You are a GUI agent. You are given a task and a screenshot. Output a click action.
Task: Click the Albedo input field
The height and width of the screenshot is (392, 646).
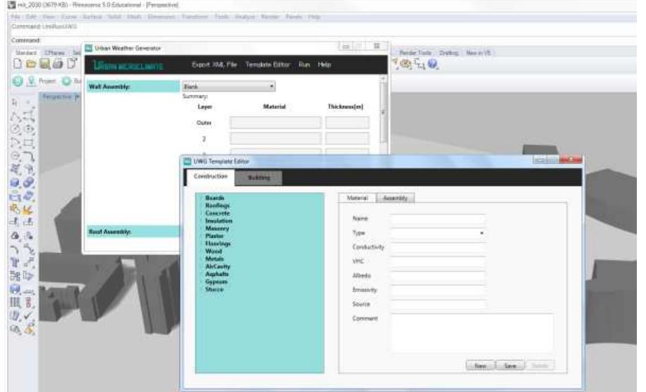click(438, 276)
